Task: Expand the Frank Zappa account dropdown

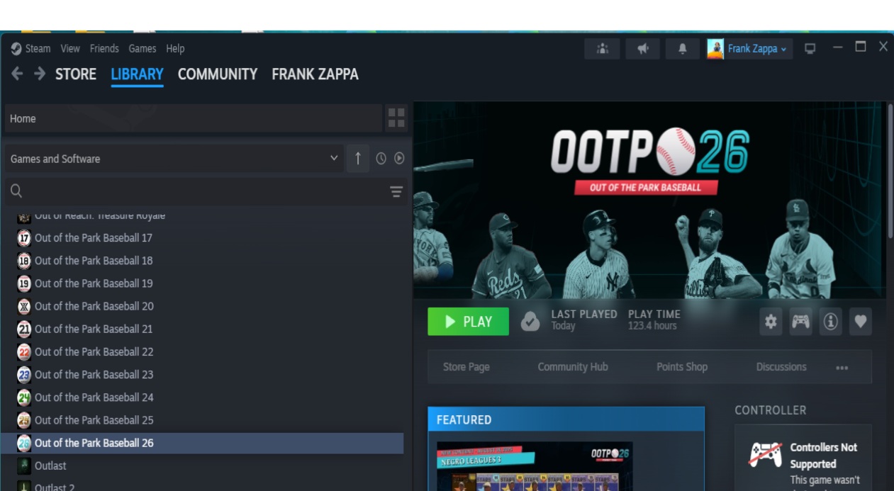Action: (757, 49)
